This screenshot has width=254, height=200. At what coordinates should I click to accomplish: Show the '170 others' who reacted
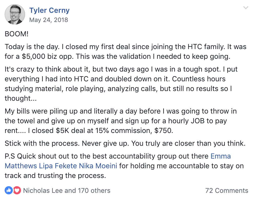94,191
